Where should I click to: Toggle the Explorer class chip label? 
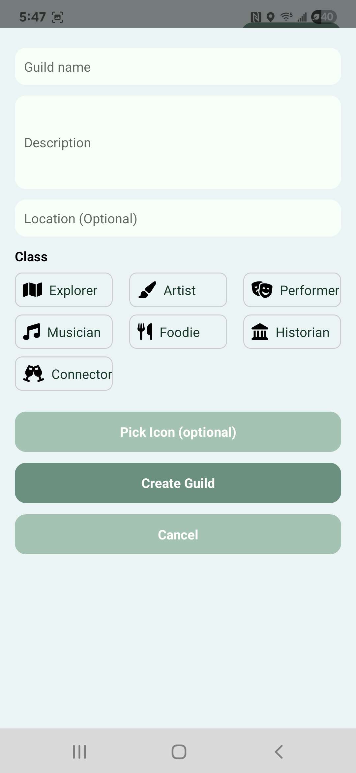[73, 290]
